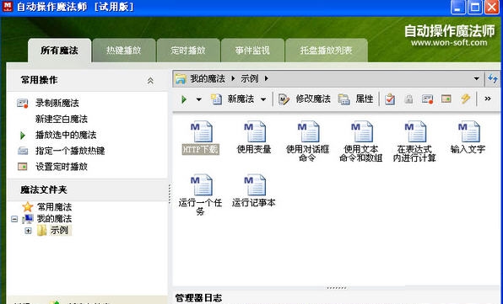
Task: Click the scheduled play toolbar icon
Action: coord(446,99)
